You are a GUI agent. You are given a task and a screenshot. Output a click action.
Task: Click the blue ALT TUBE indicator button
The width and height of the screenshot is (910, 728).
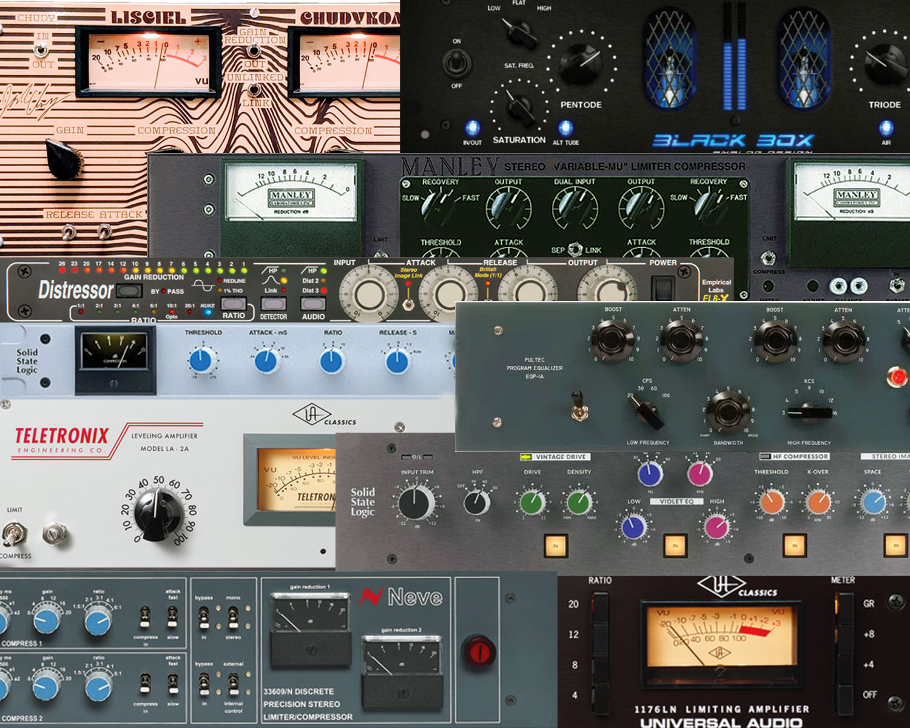coord(565,127)
